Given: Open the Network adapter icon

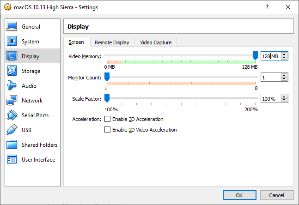Looking at the screenshot, I should coord(12,101).
